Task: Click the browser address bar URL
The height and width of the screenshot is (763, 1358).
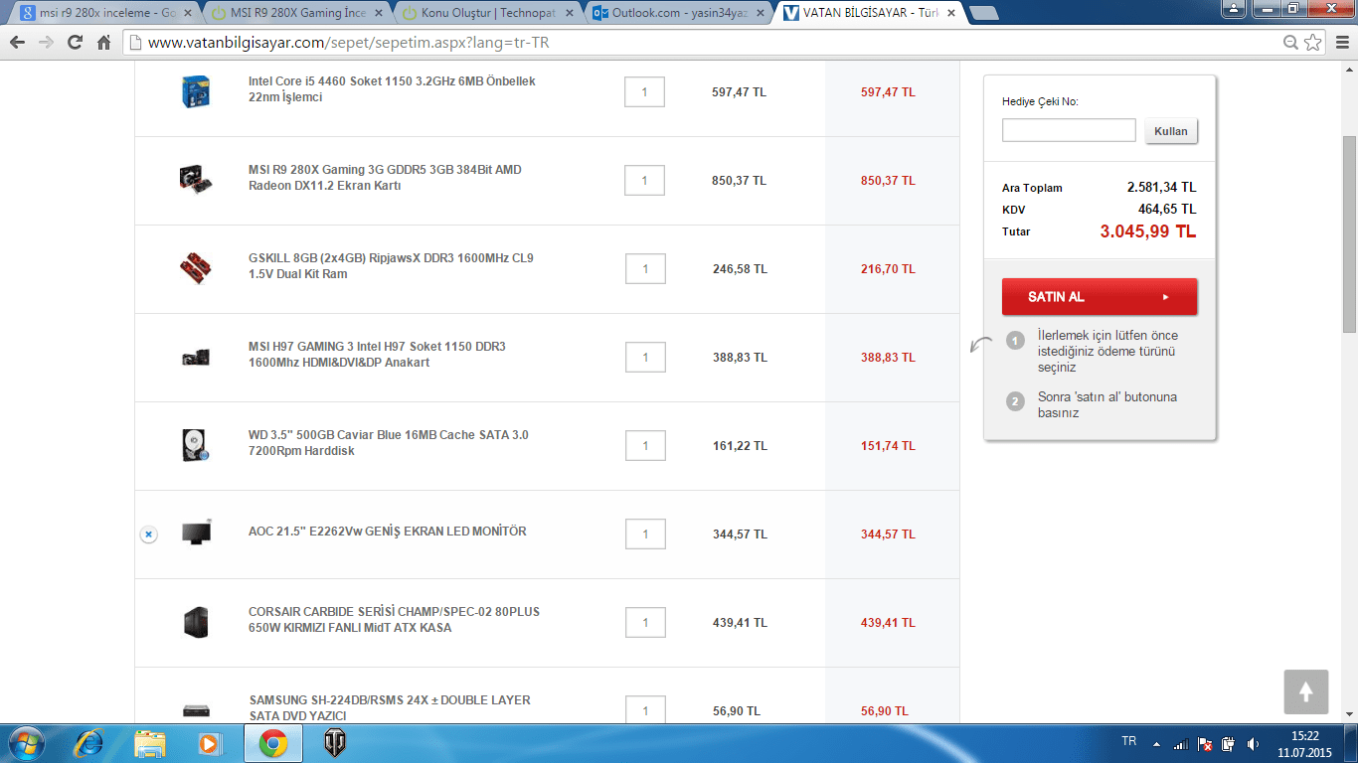Action: 348,43
